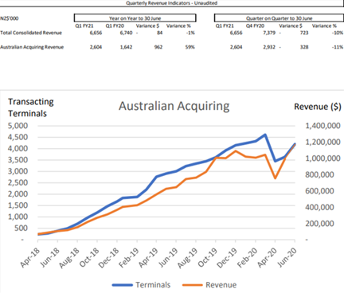Click the Revenue legend label
This screenshot has width=344, height=293.
pyautogui.click(x=221, y=285)
